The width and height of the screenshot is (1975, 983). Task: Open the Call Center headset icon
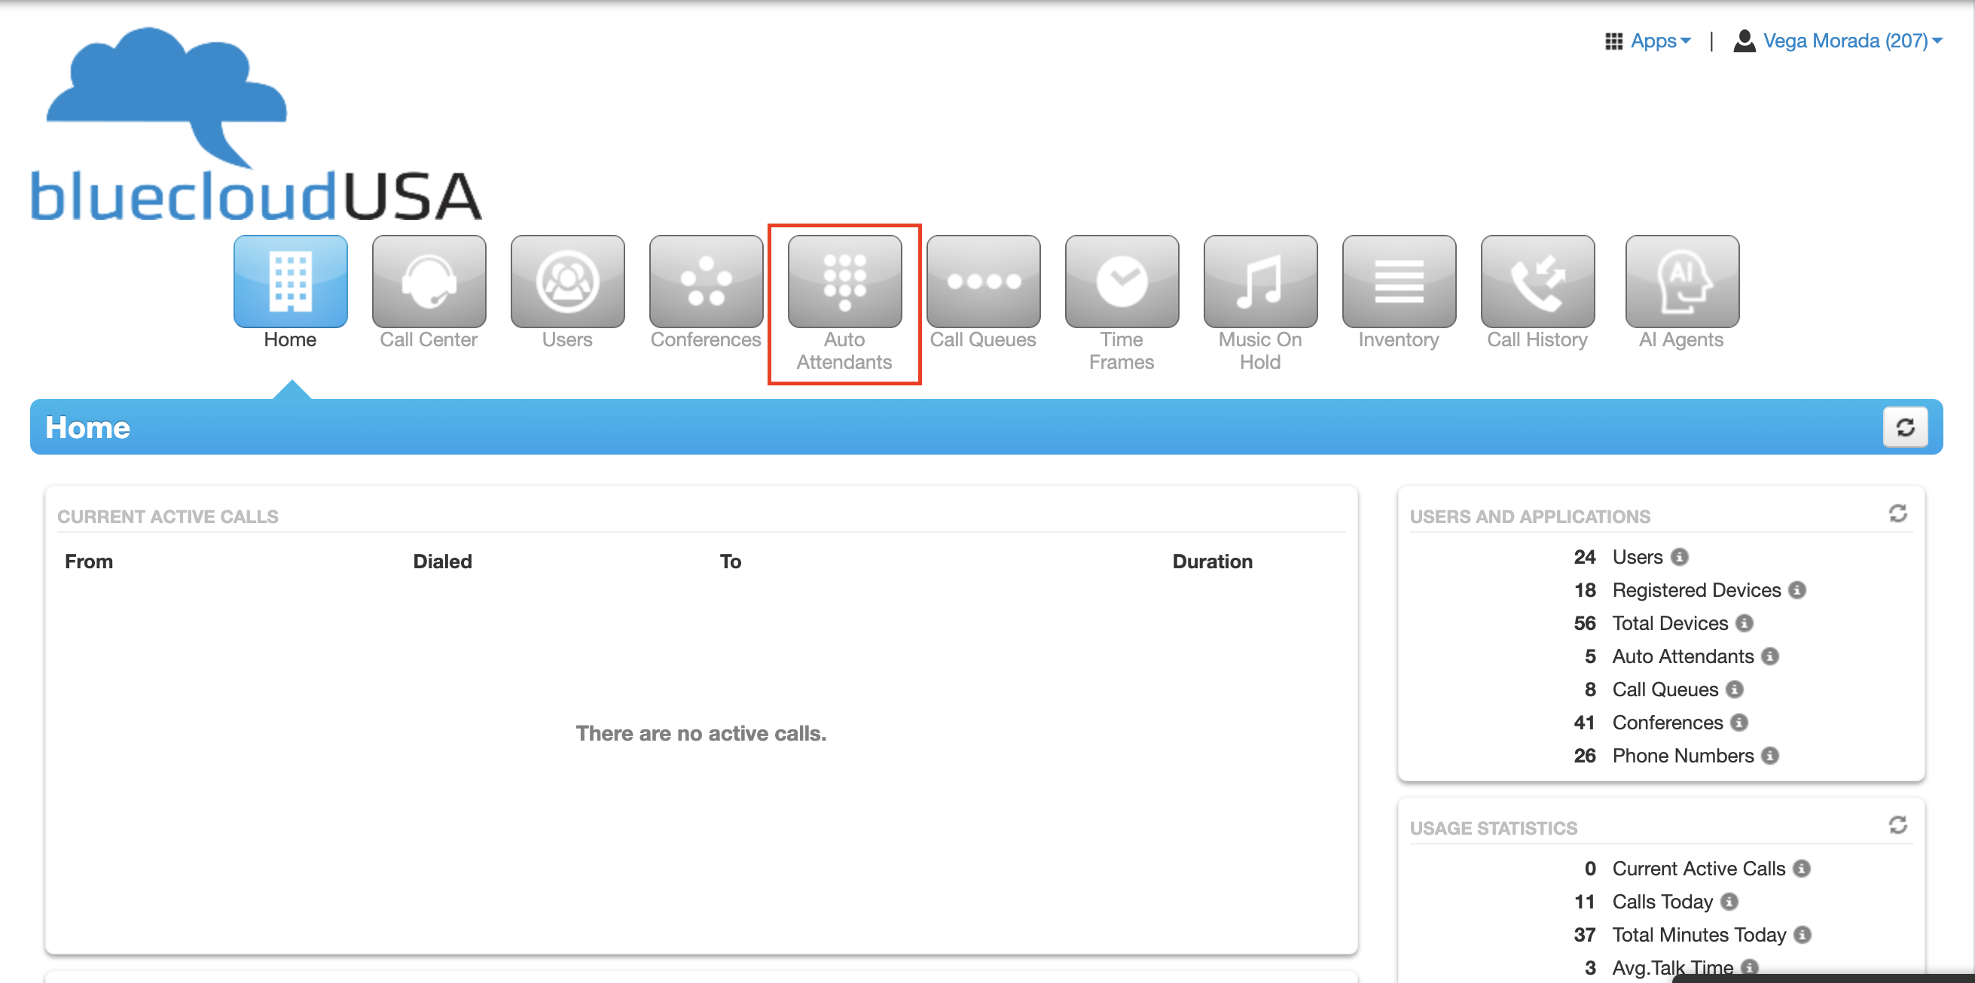[x=429, y=282]
